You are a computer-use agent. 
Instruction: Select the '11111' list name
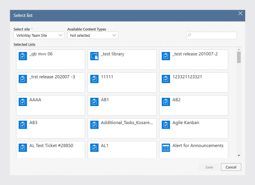[107, 77]
